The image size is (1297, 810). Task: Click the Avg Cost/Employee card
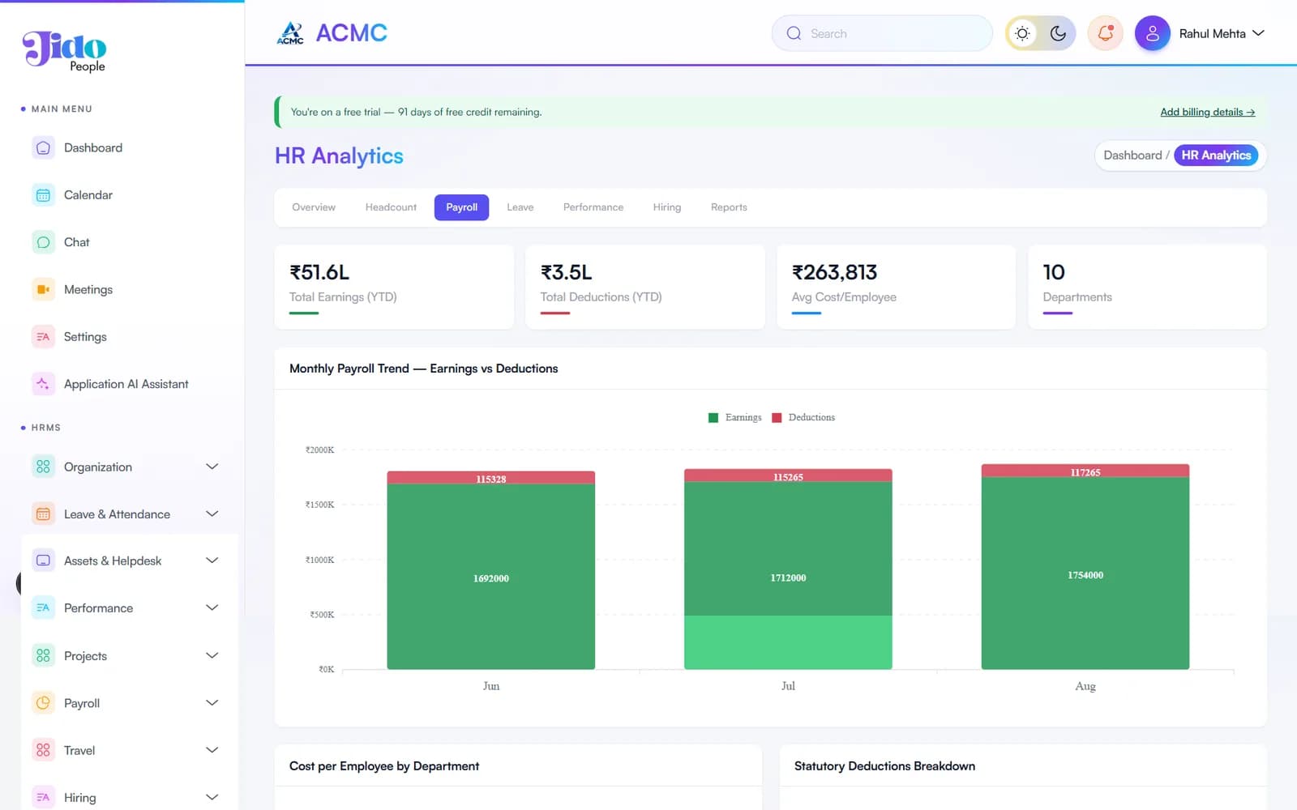[896, 287]
